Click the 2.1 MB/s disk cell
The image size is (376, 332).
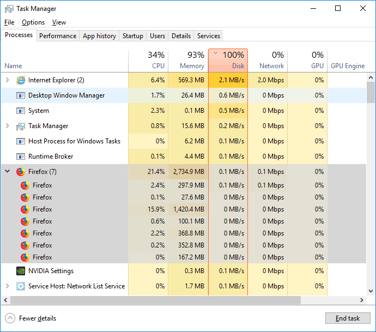(x=228, y=80)
